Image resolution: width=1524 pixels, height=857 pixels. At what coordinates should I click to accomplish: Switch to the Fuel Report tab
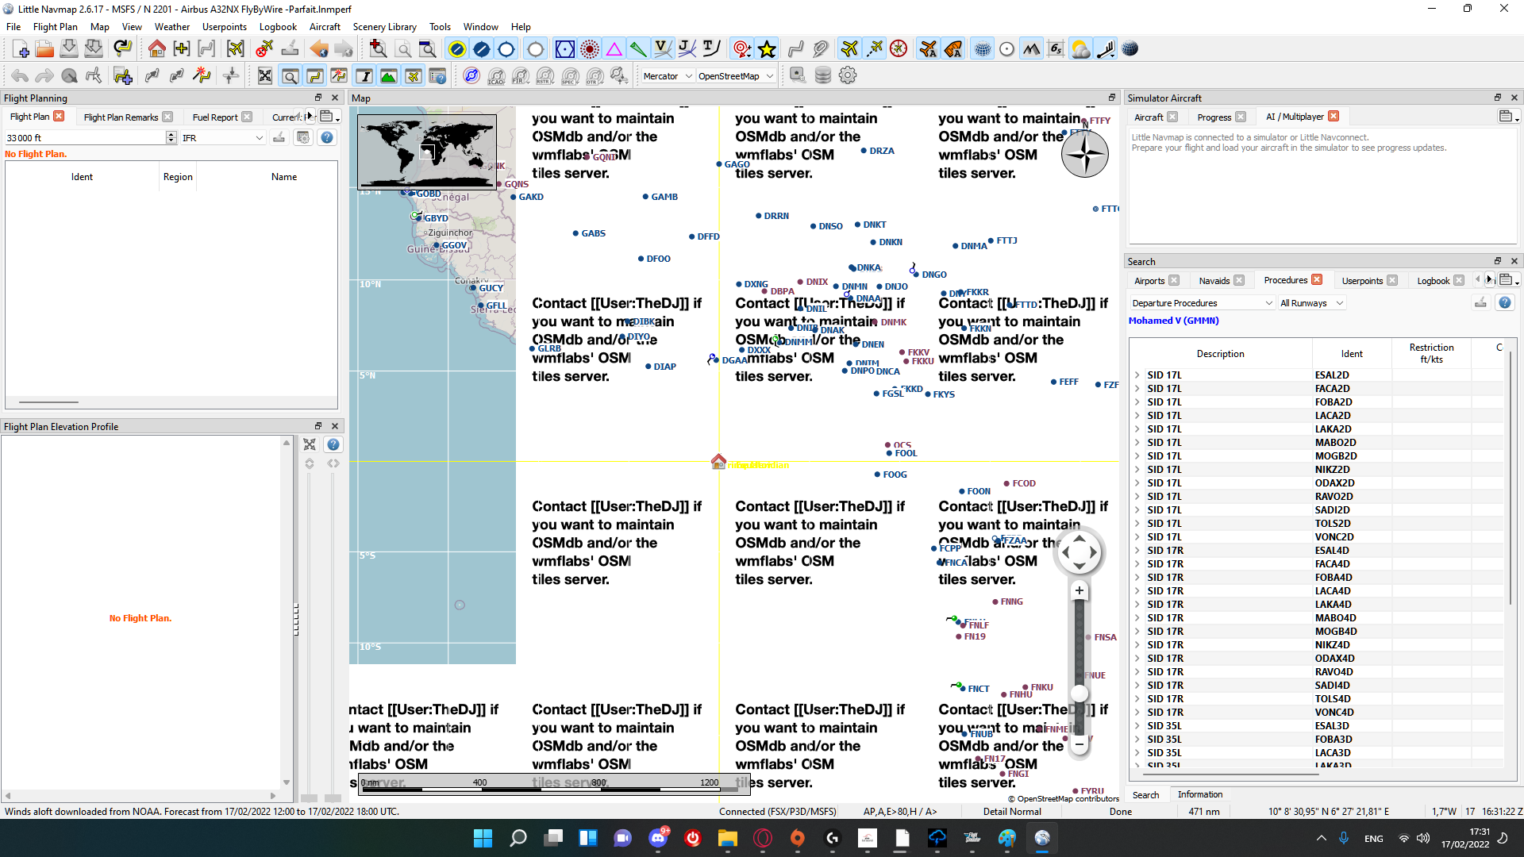(215, 117)
